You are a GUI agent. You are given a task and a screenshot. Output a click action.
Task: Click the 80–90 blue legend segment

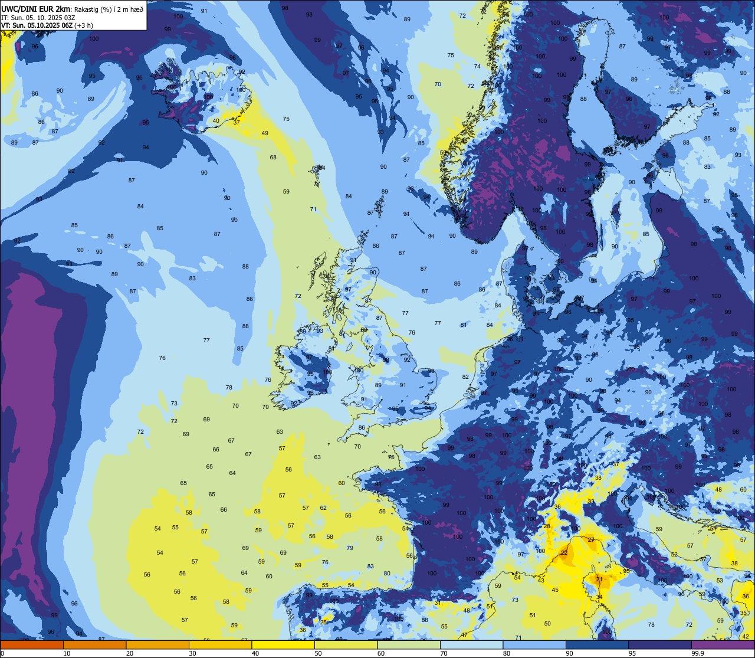(534, 644)
